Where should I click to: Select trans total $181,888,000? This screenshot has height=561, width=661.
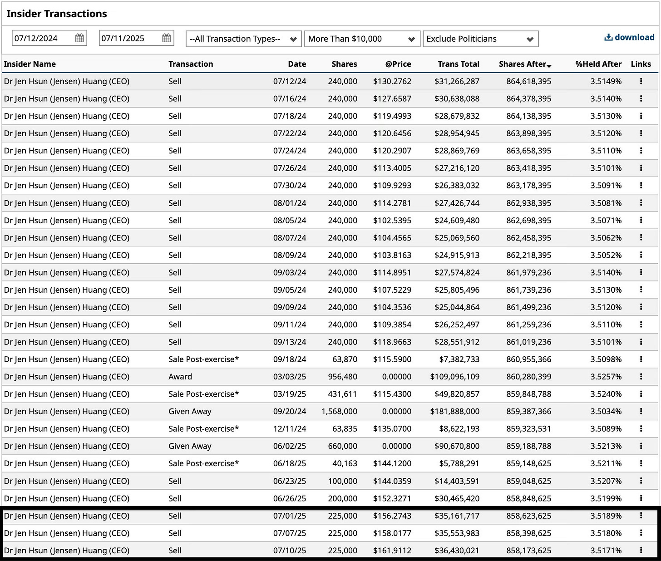(x=455, y=411)
